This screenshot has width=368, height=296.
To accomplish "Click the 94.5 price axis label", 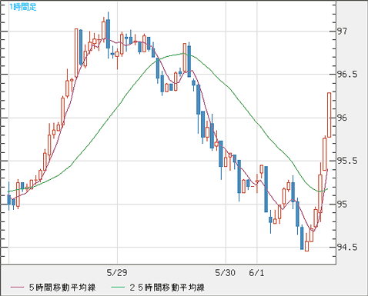I will [347, 247].
